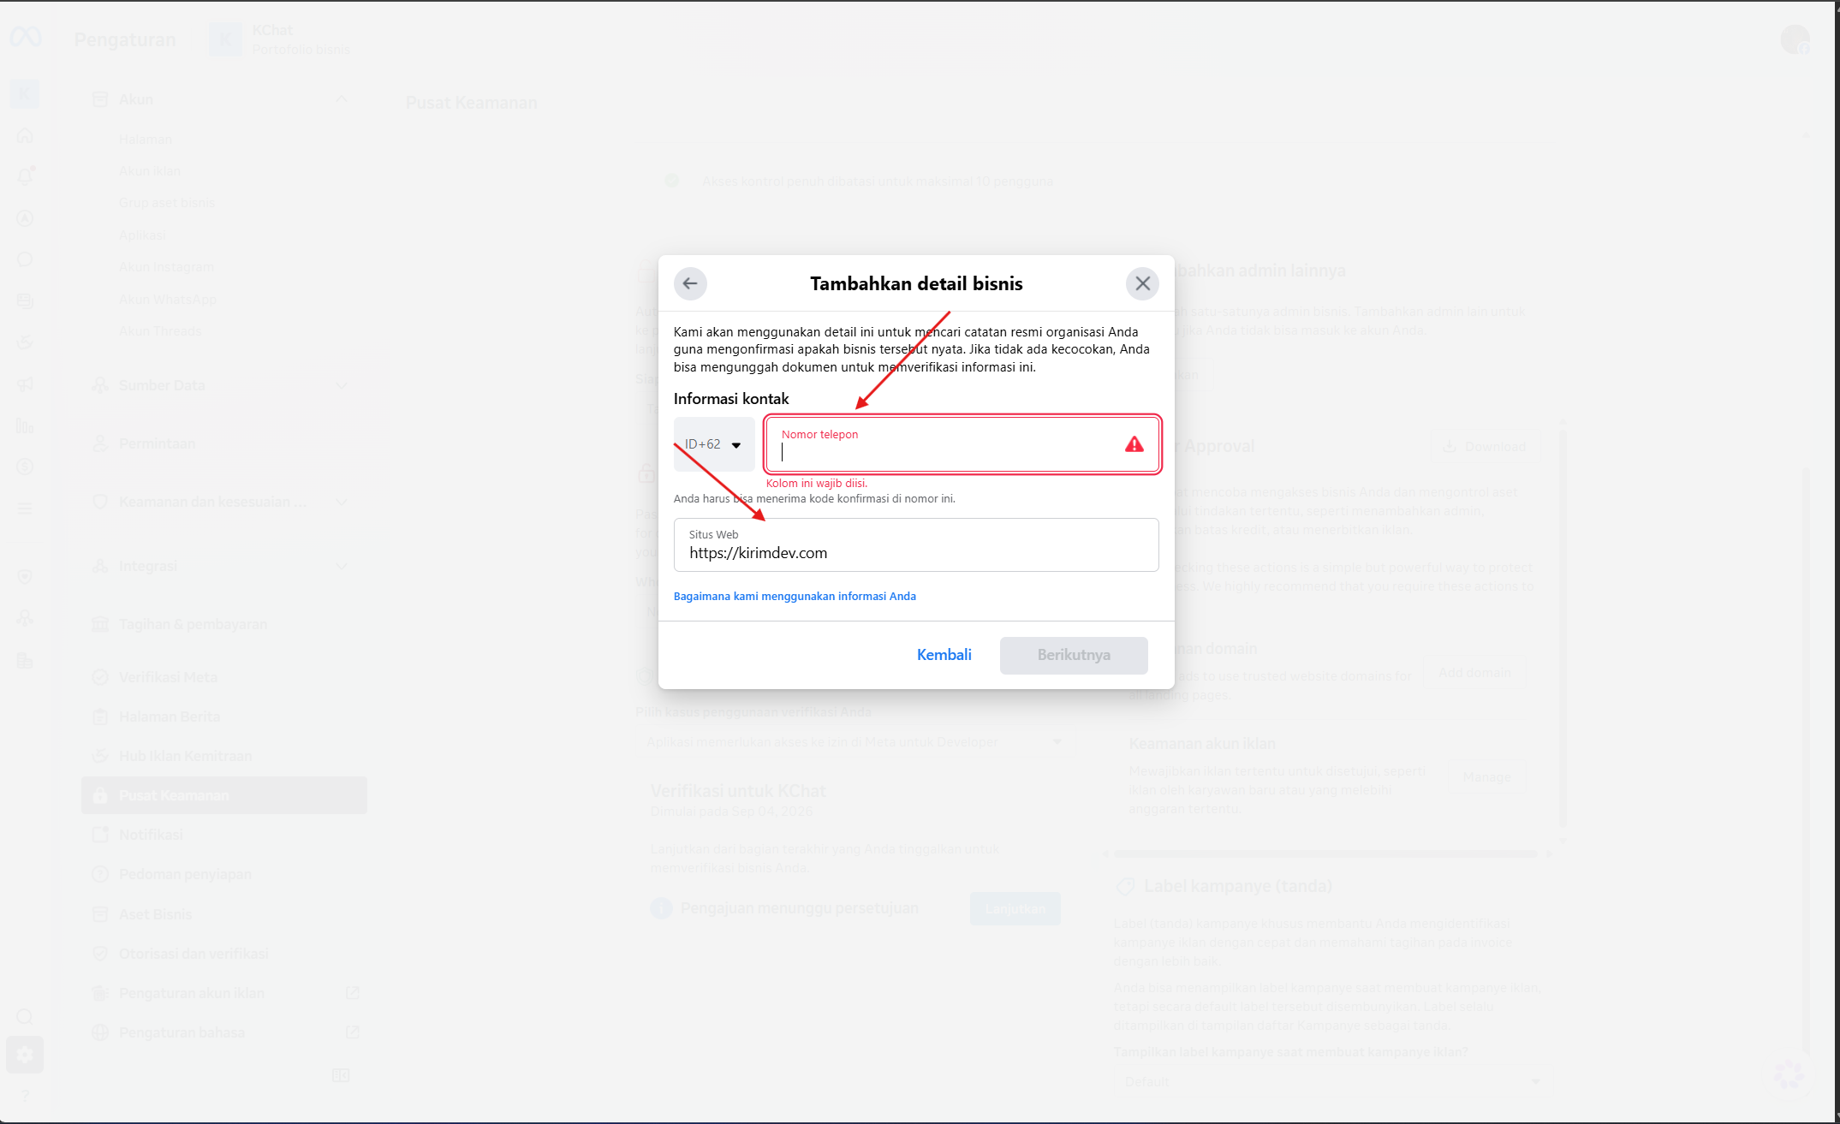Open Akun iklan menu item

coord(150,171)
